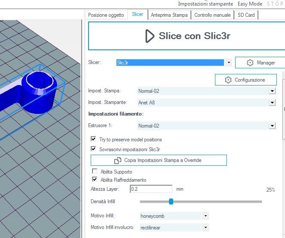Open the Anteprima Stampa tab

pyautogui.click(x=169, y=15)
